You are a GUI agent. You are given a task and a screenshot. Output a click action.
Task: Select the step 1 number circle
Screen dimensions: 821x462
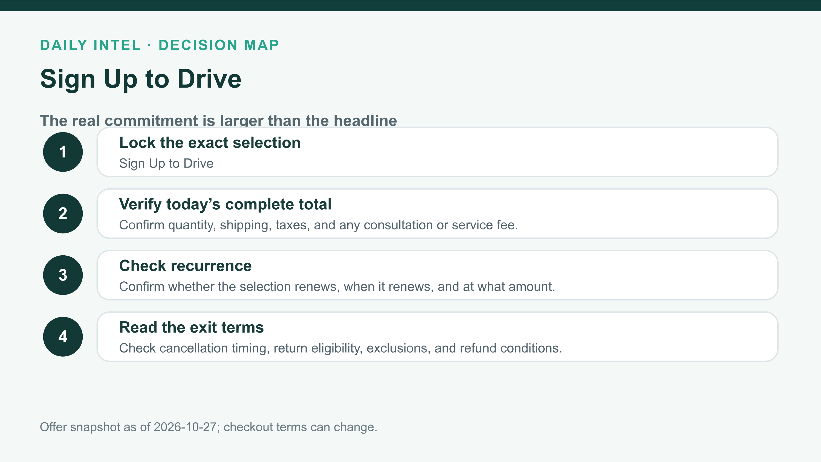click(x=63, y=152)
